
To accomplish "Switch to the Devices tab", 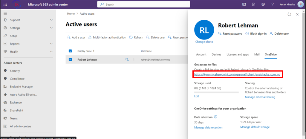I will coord(216,54).
